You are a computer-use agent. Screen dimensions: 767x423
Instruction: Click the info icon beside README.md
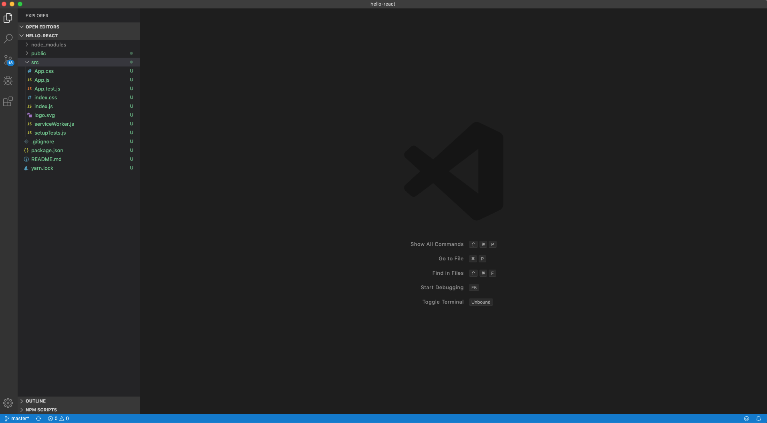(x=26, y=159)
